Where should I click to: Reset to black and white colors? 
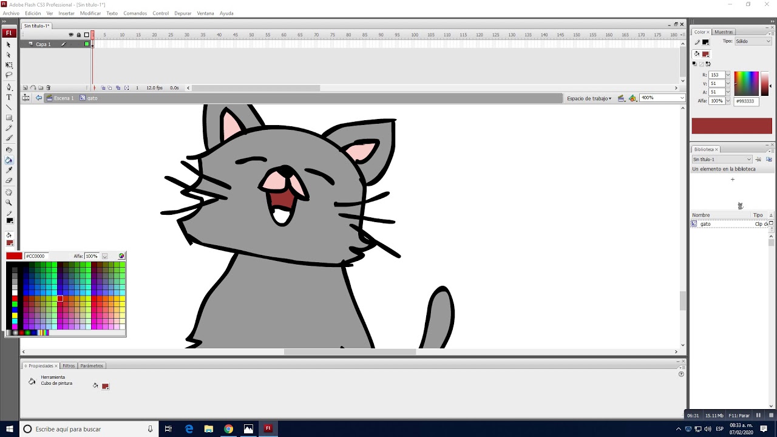point(695,64)
